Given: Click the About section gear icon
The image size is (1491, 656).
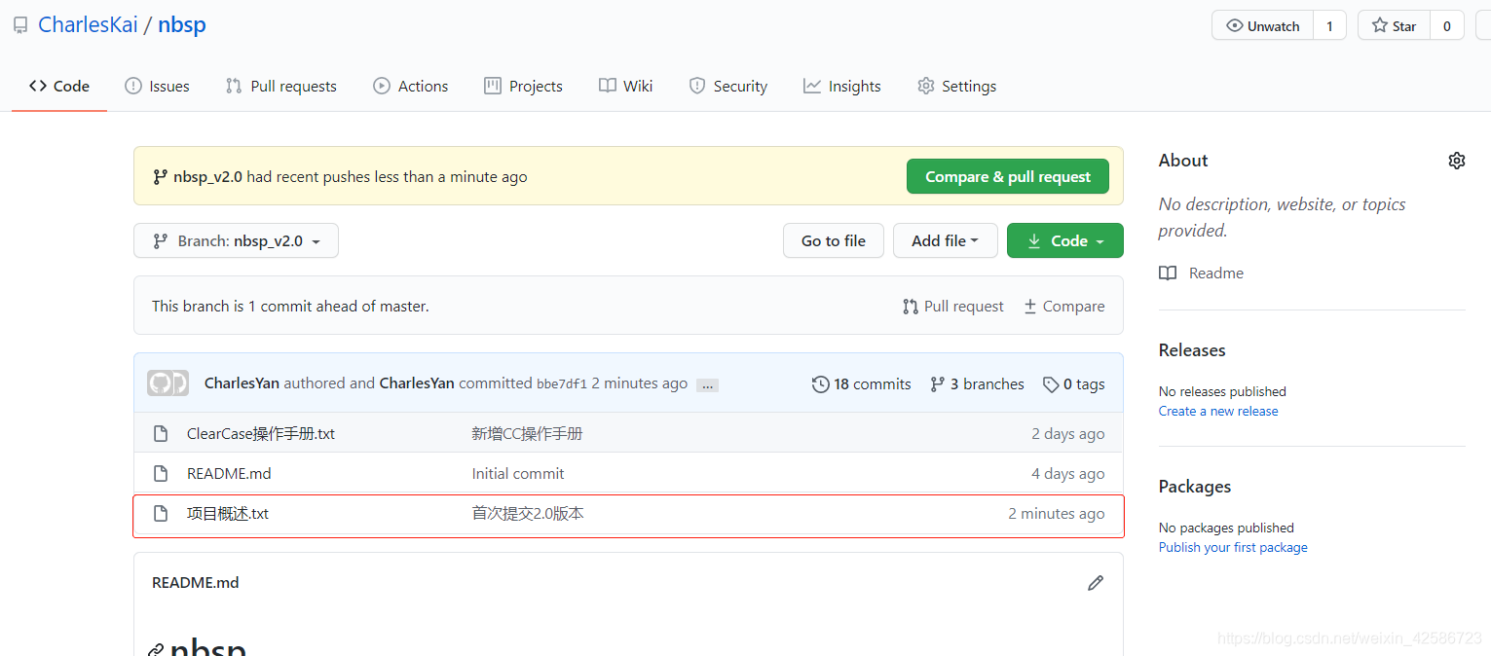Looking at the screenshot, I should click(x=1457, y=161).
